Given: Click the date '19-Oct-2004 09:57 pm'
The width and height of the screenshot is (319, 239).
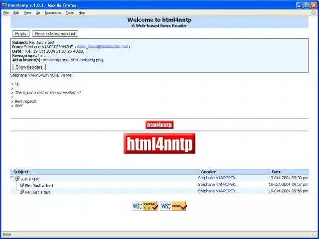Looking at the screenshot, I should coord(289,184).
